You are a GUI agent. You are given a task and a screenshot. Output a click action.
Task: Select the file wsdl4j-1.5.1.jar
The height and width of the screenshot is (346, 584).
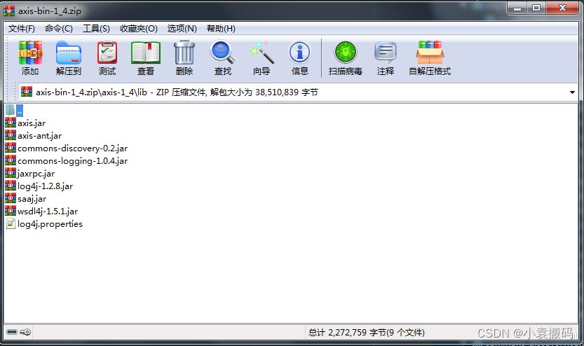point(47,212)
